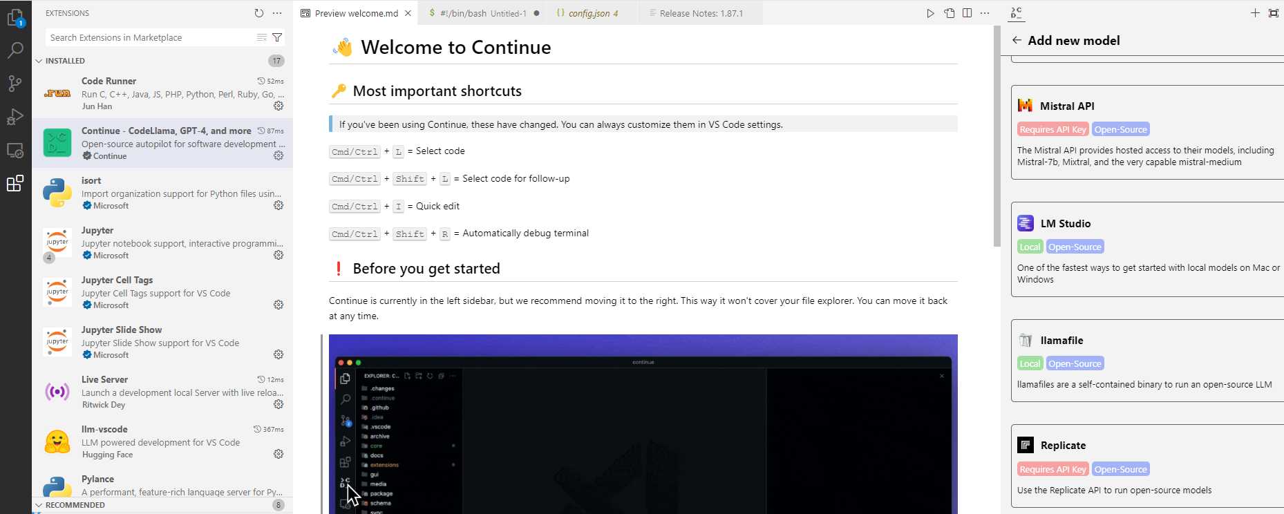This screenshot has height=514, width=1284.
Task: Open Extensions panel more actions menu
Action: tap(277, 13)
